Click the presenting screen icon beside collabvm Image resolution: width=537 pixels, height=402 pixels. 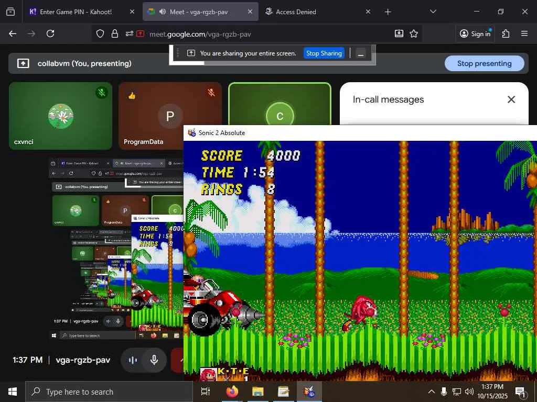point(23,63)
